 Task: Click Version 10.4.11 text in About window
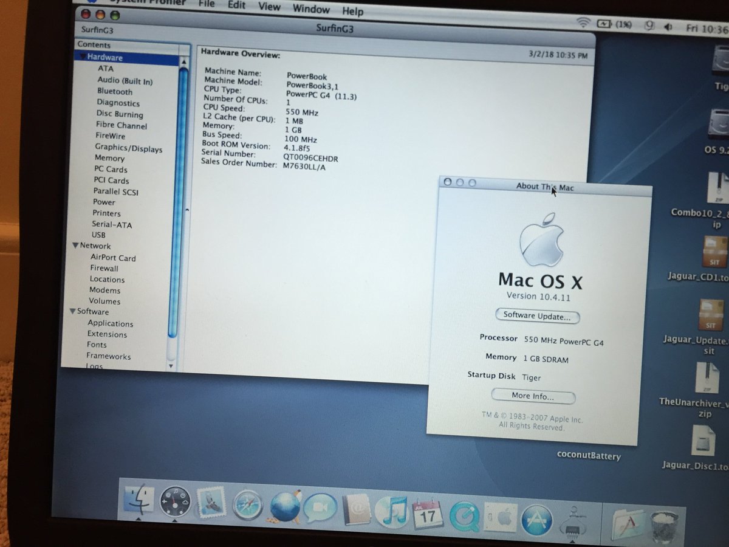tap(538, 296)
